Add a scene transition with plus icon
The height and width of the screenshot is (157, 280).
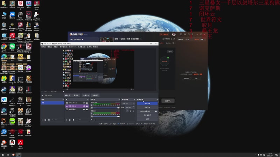127,111
